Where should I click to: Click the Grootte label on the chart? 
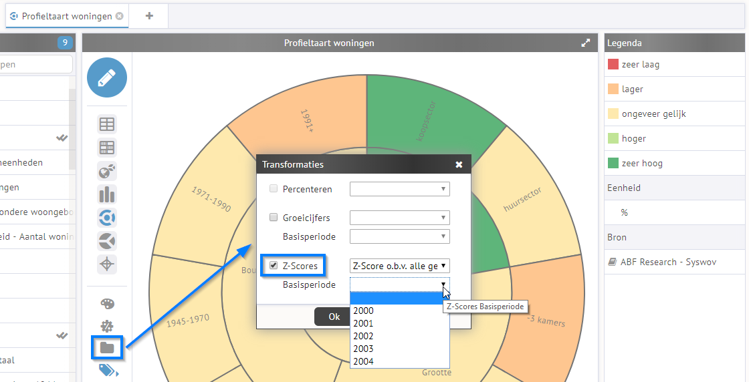click(437, 373)
